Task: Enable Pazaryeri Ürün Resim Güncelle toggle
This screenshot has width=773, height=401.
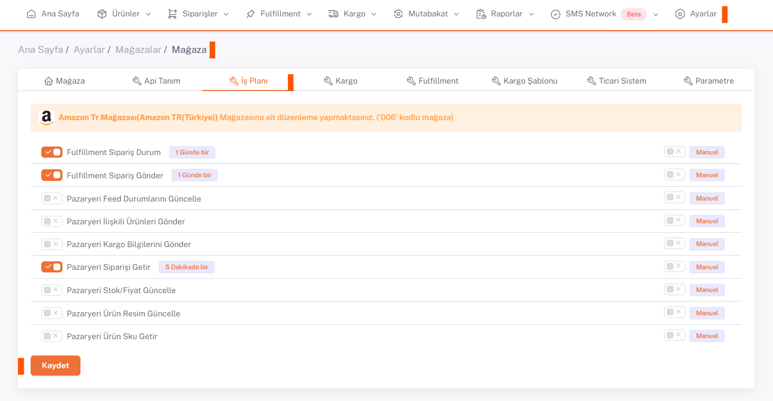Action: pos(52,313)
